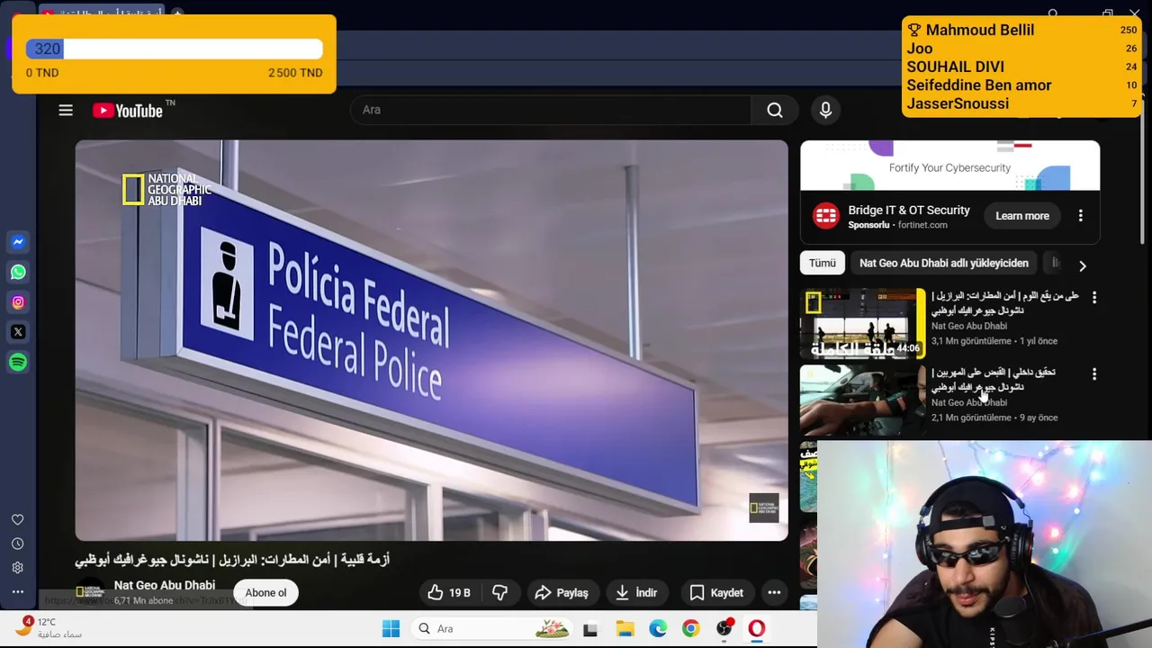Image resolution: width=1152 pixels, height=648 pixels.
Task: Click the search magnifier button
Action: [775, 110]
